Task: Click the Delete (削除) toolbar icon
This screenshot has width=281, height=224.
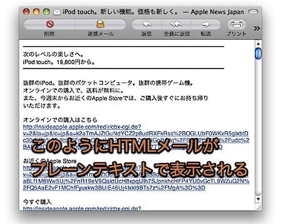Action: click(x=50, y=24)
